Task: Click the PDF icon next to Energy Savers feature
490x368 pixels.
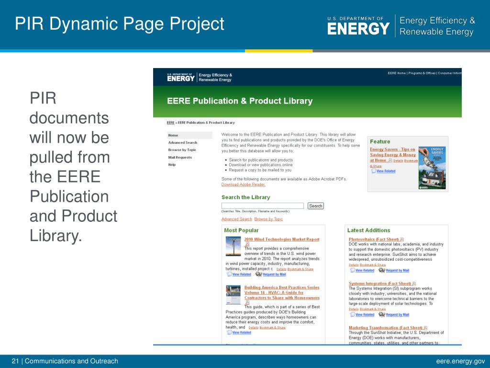Action: pos(390,160)
